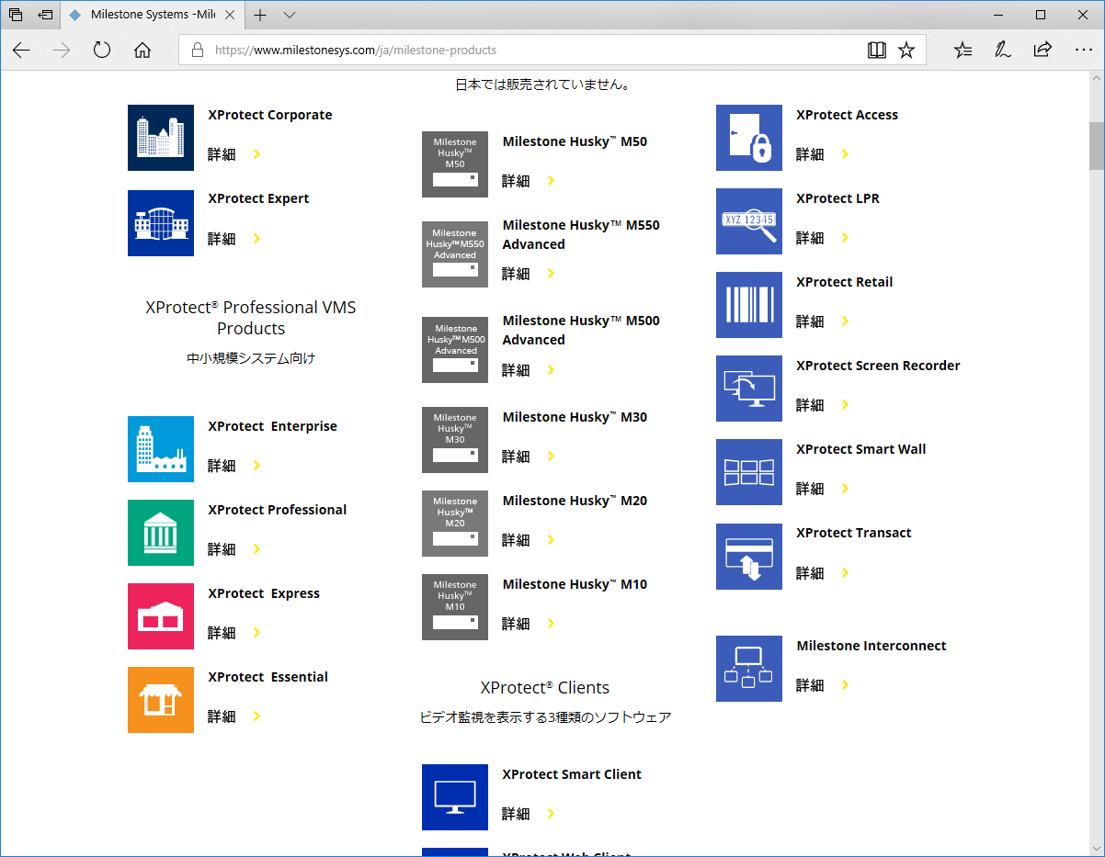This screenshot has height=857, width=1105.
Task: Refresh the current page
Action: click(102, 51)
